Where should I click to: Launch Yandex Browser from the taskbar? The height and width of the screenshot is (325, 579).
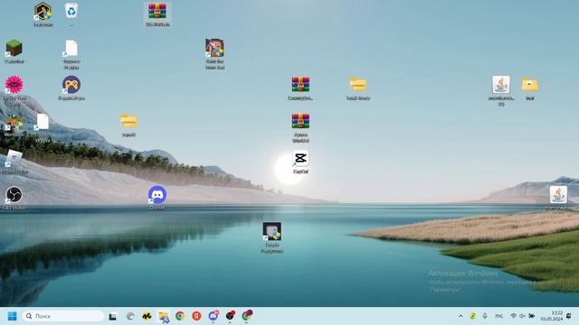pyautogui.click(x=196, y=316)
